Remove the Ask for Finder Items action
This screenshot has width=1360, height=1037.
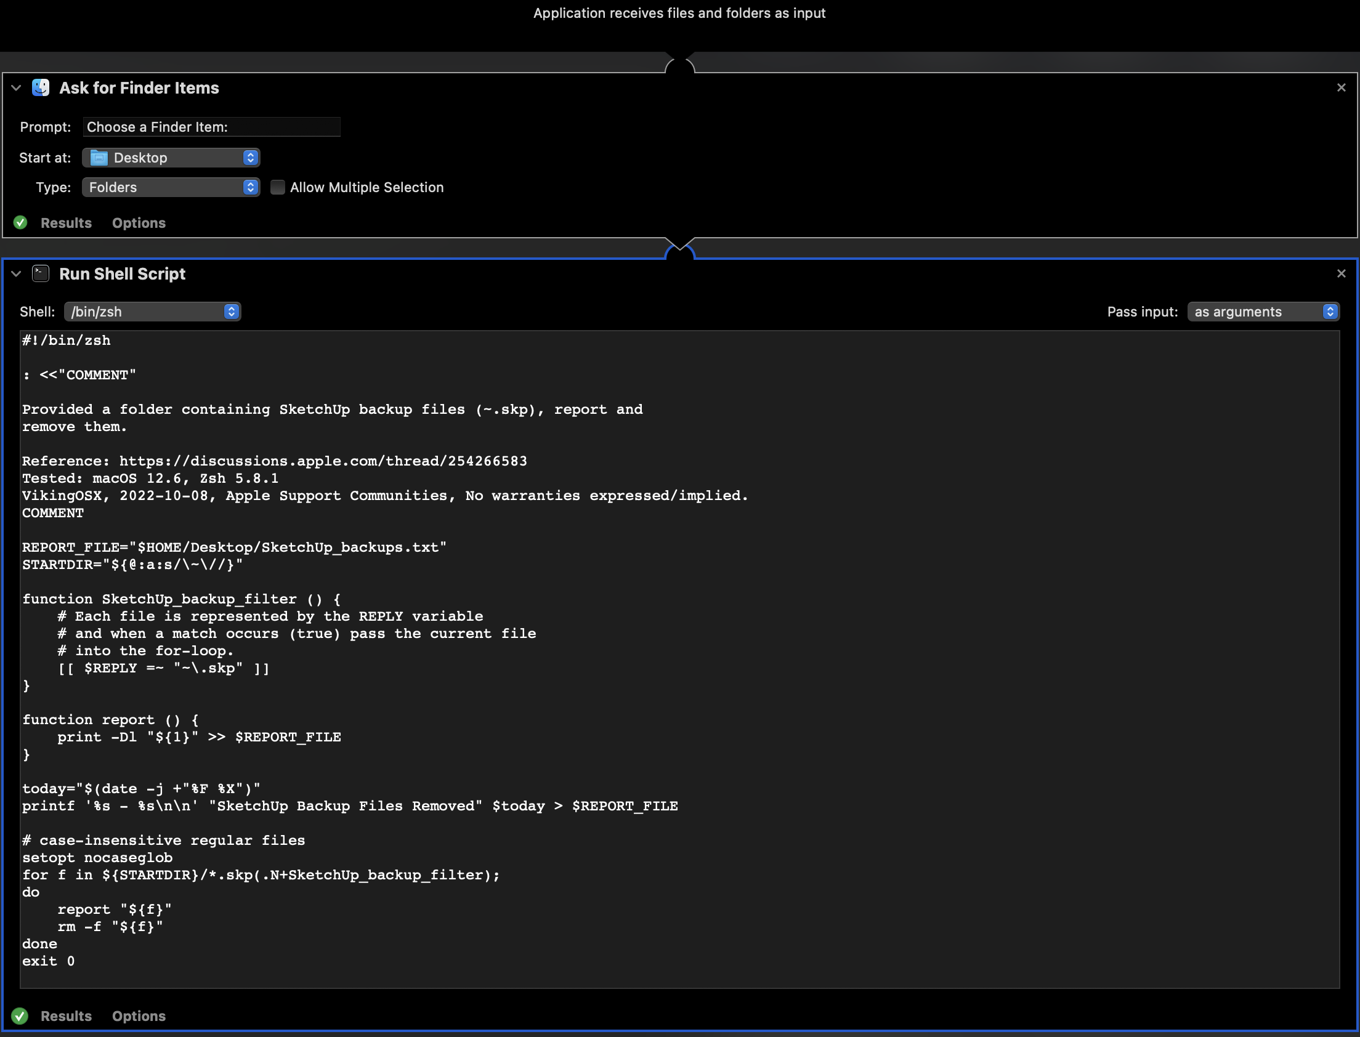coord(1341,87)
